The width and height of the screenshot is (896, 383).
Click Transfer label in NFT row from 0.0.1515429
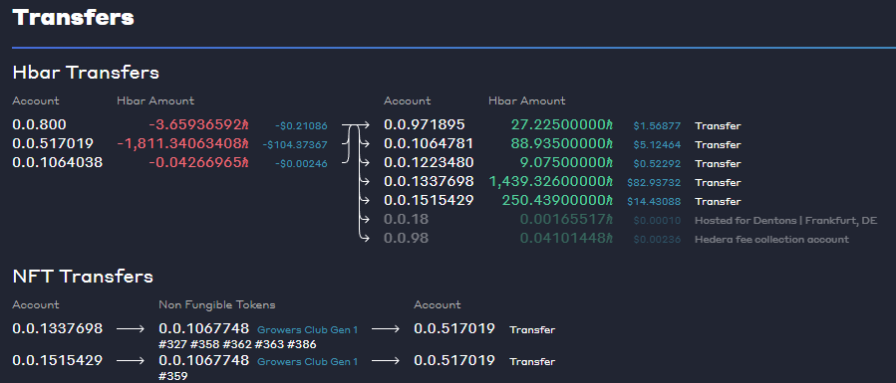click(532, 361)
